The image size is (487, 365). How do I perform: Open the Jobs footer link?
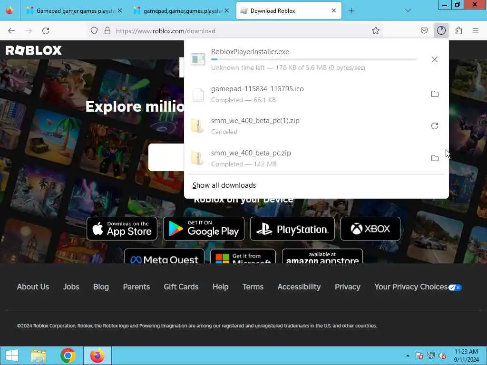click(x=71, y=287)
